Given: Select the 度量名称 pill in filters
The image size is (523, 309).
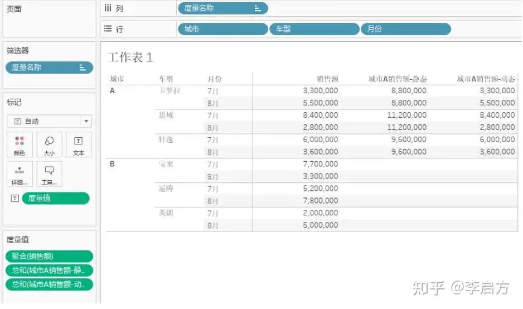Looking at the screenshot, I should click(x=50, y=67).
